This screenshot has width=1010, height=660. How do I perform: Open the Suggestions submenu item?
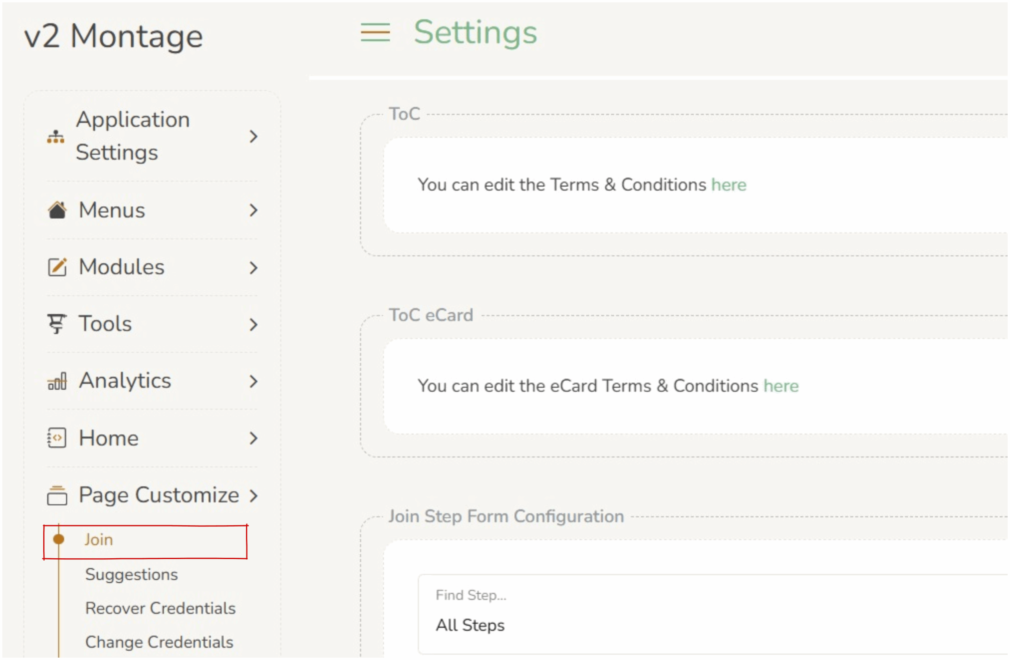click(131, 574)
